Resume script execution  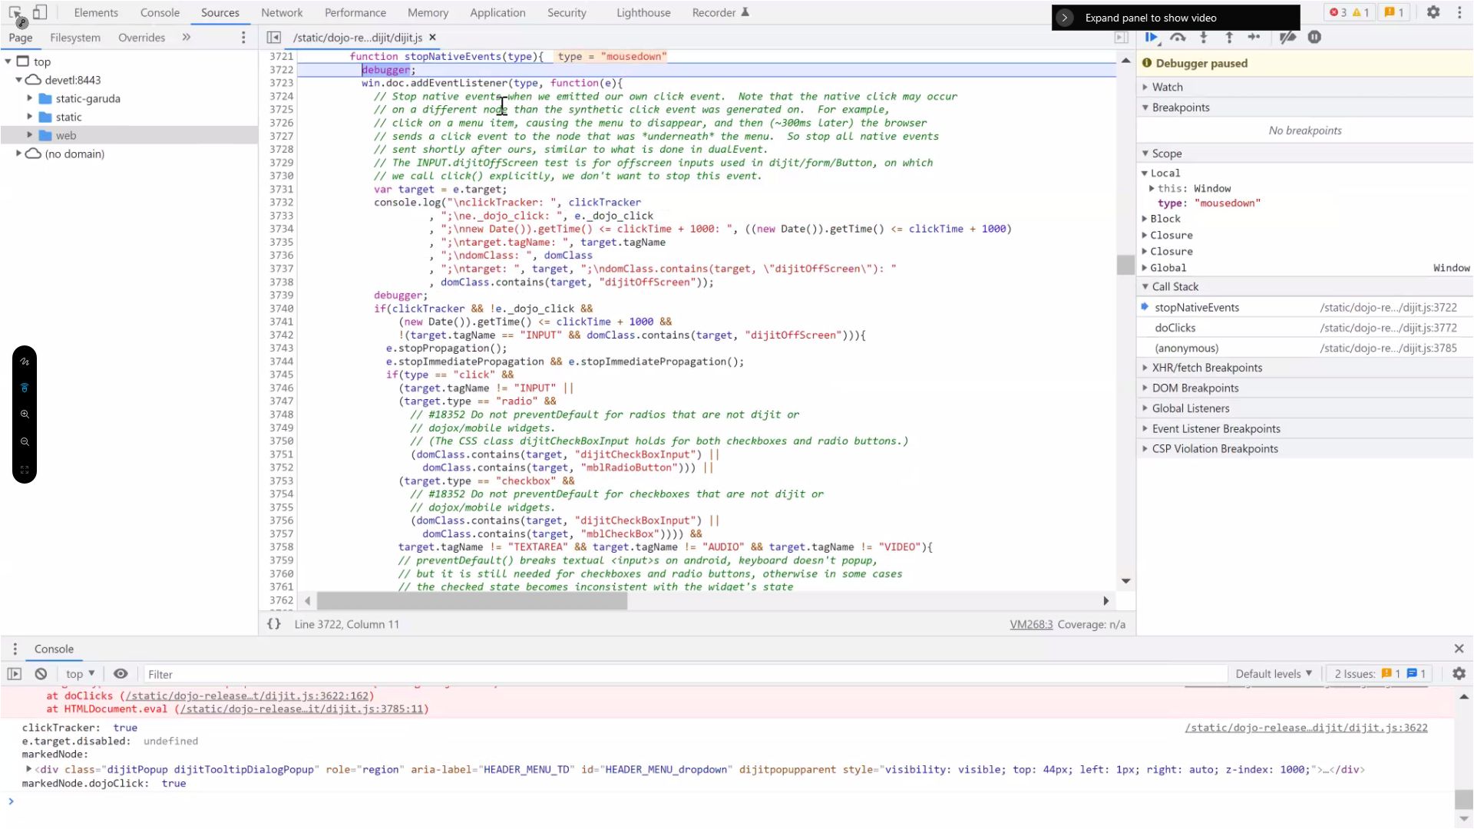(x=1152, y=37)
